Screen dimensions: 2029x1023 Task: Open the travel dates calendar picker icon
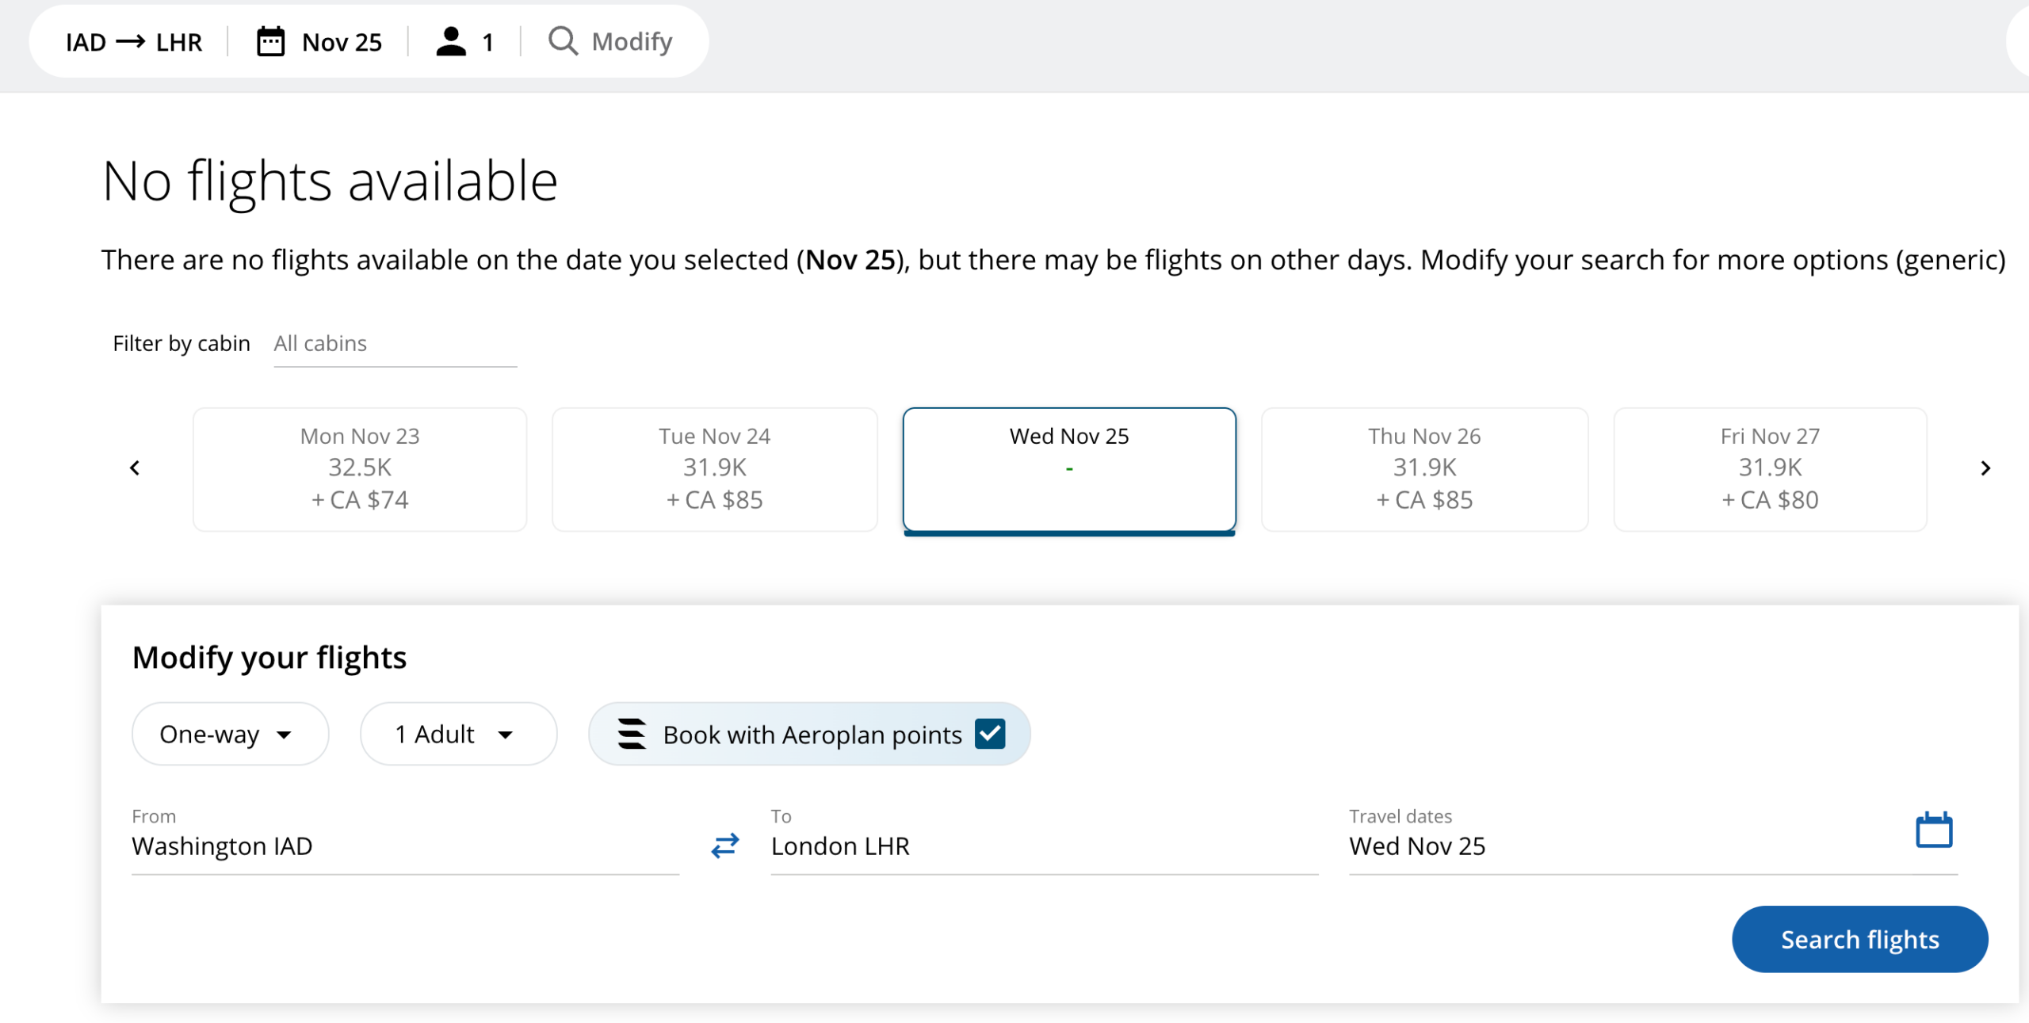[x=1934, y=830]
